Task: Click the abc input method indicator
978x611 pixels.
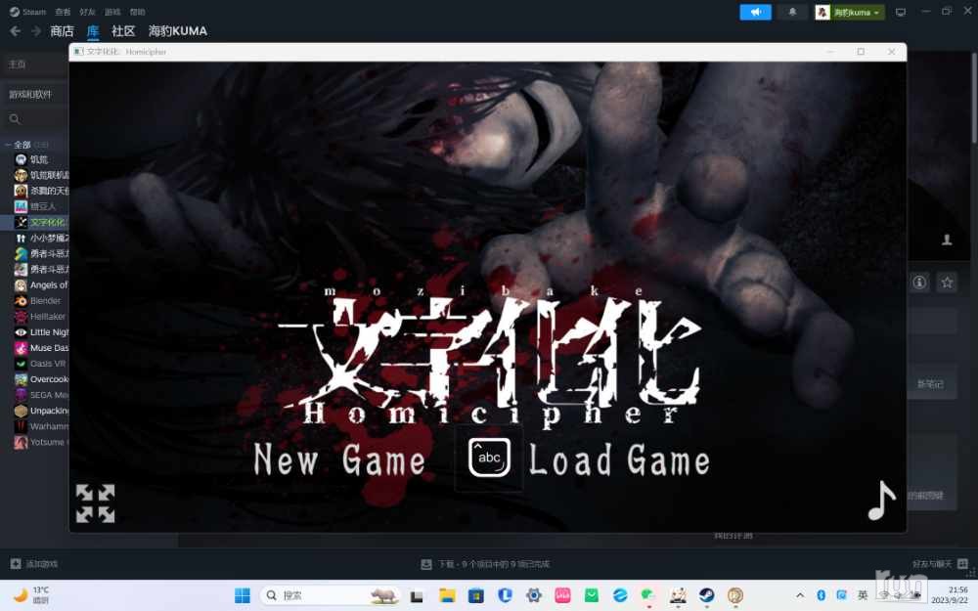Action: point(490,457)
